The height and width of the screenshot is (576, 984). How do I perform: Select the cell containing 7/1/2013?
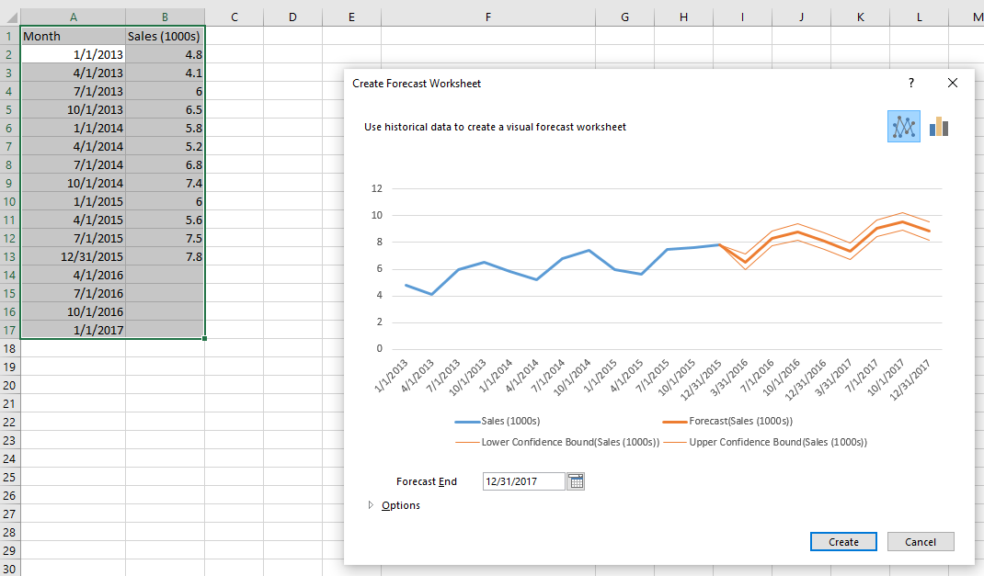tap(74, 92)
